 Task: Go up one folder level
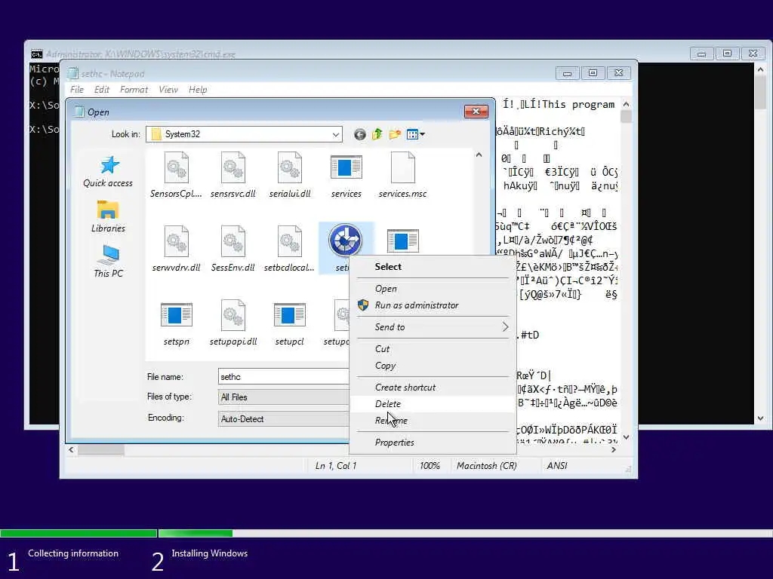(x=377, y=134)
